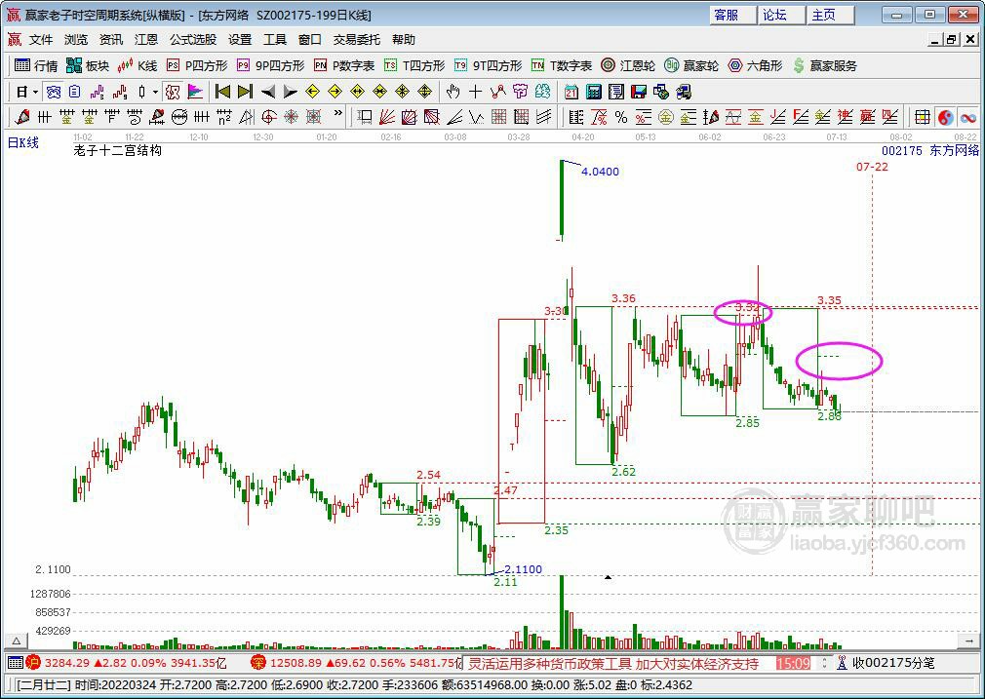
Task: Click the clipboard document icon
Action: coord(75,93)
